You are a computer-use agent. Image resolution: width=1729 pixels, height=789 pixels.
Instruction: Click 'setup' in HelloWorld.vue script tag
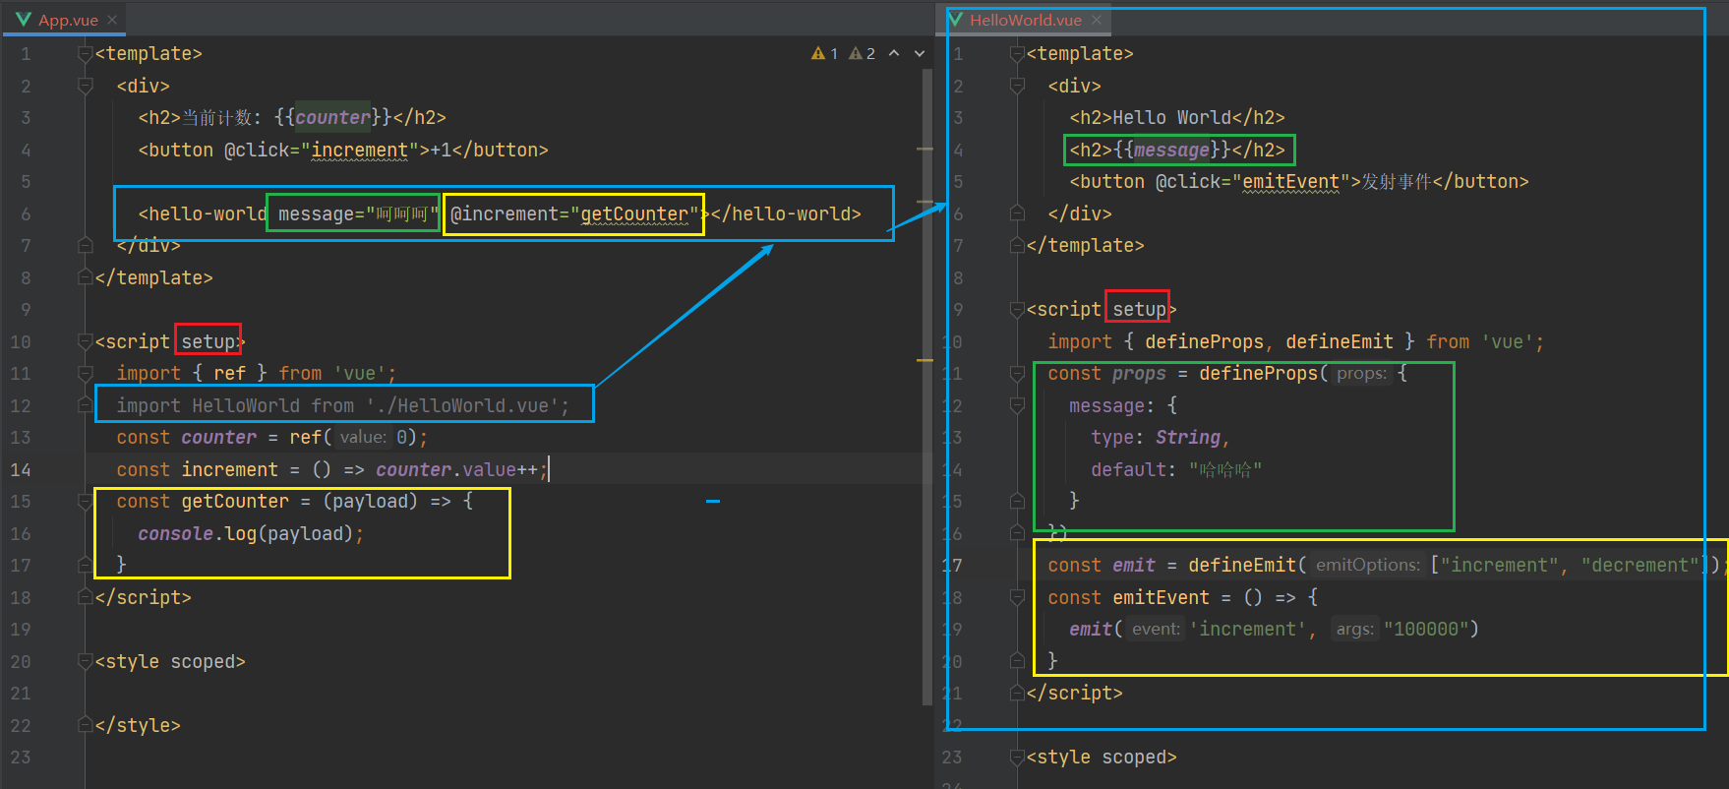(x=1139, y=310)
